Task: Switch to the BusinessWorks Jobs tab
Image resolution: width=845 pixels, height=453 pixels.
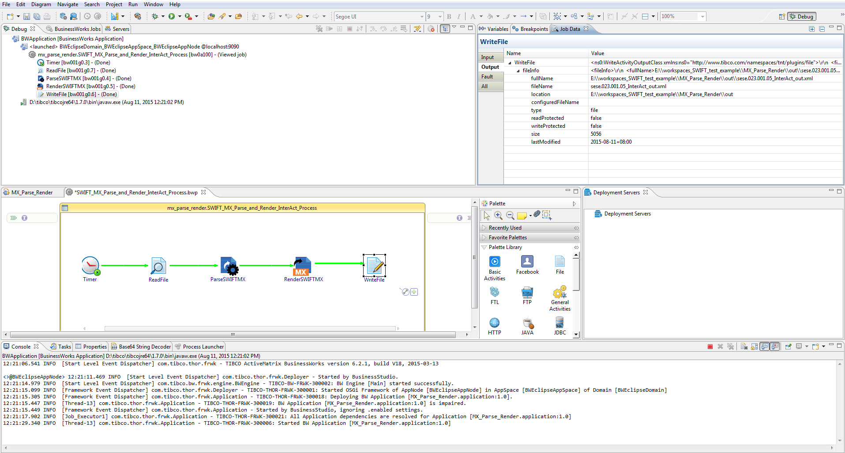Action: coord(74,29)
